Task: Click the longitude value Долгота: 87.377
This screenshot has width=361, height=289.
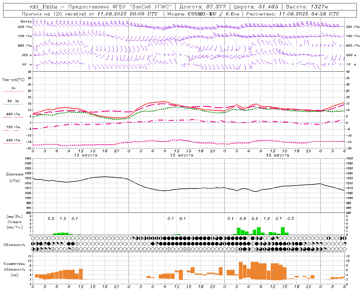Action: [x=203, y=7]
